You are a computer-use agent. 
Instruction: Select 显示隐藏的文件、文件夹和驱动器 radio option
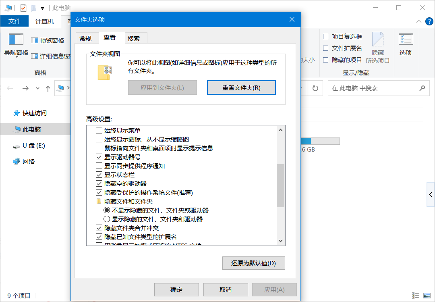pos(107,219)
